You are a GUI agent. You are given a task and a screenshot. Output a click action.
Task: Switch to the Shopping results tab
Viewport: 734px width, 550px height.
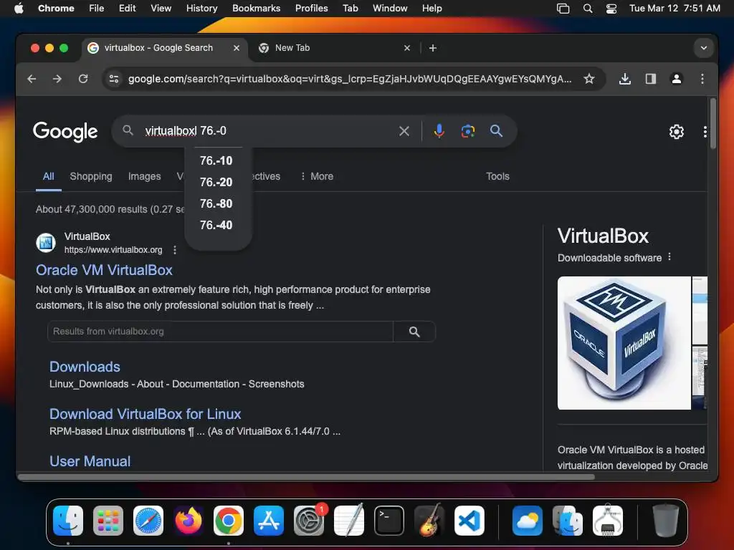tap(91, 176)
